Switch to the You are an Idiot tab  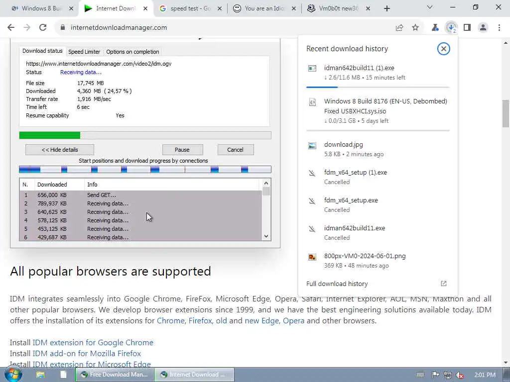point(264,9)
